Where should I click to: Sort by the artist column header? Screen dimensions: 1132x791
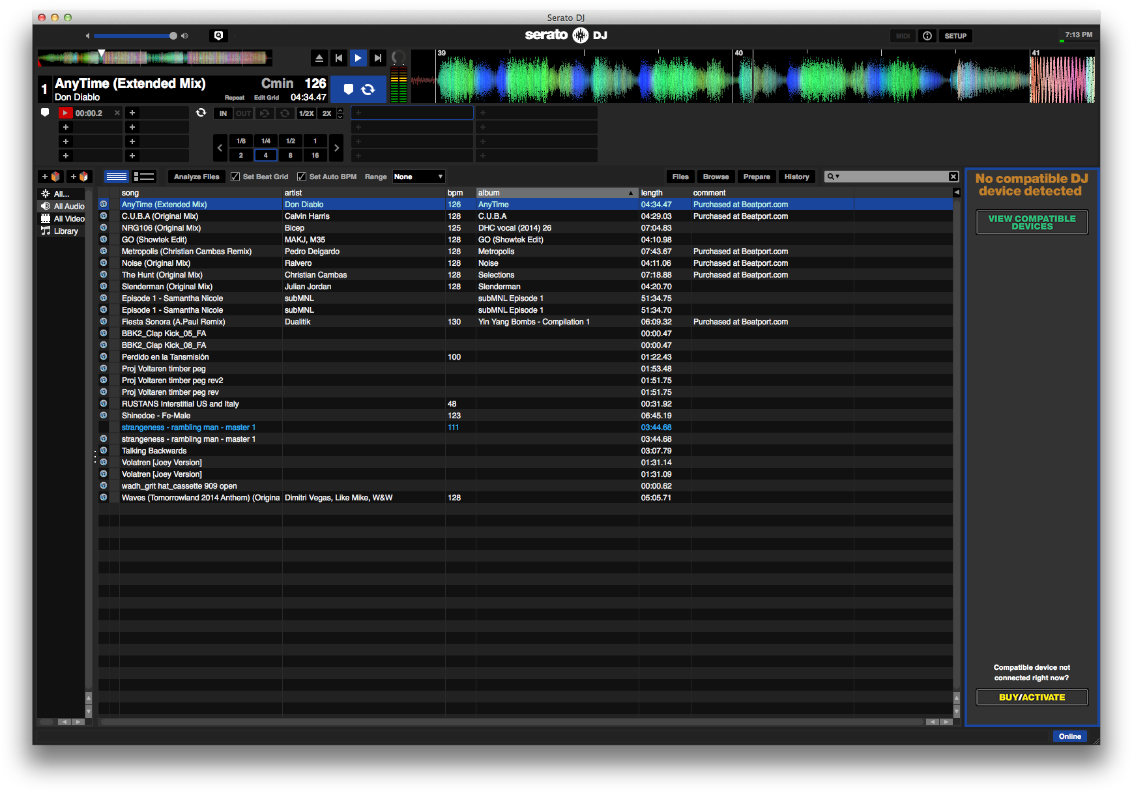[363, 193]
